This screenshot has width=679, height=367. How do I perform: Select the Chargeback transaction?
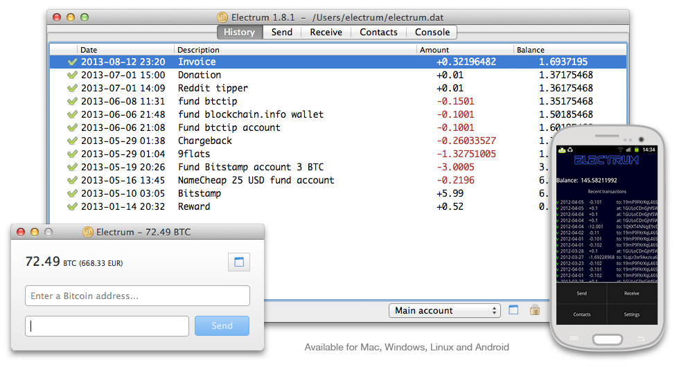(301, 141)
